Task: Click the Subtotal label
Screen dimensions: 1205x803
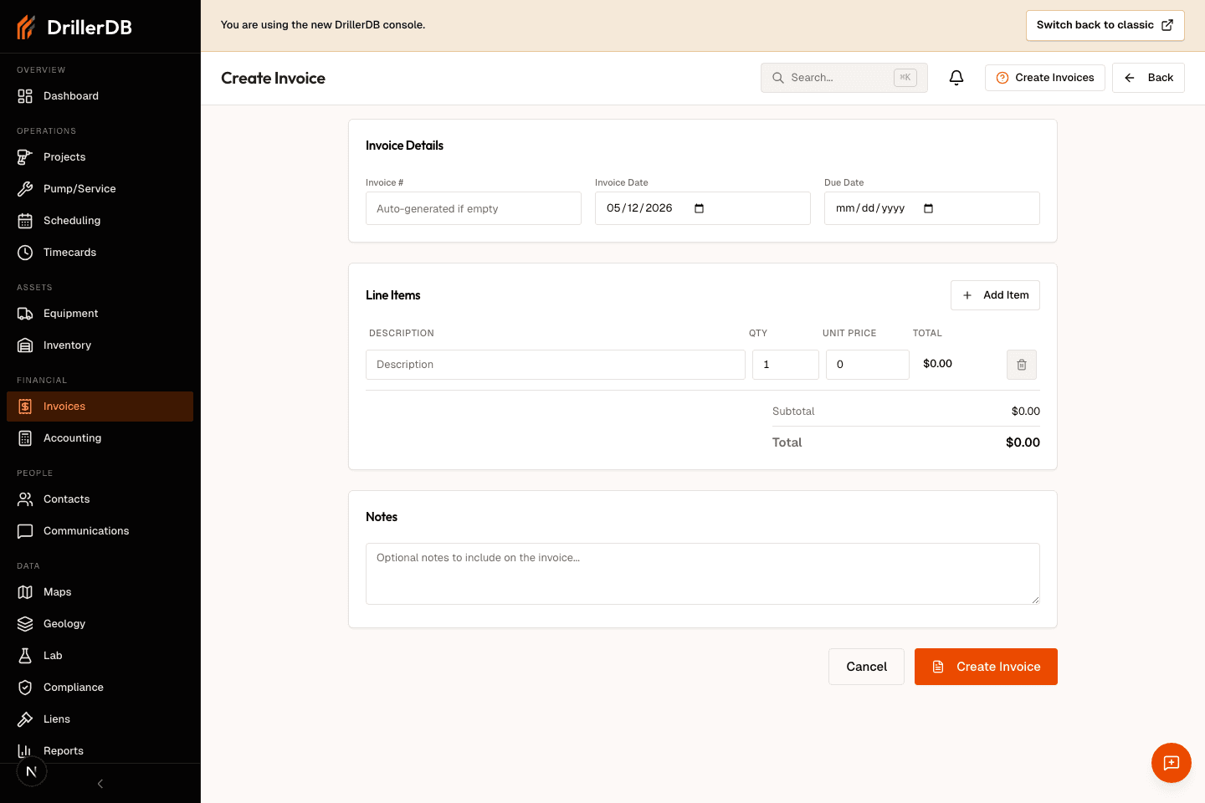Action: [793, 412]
